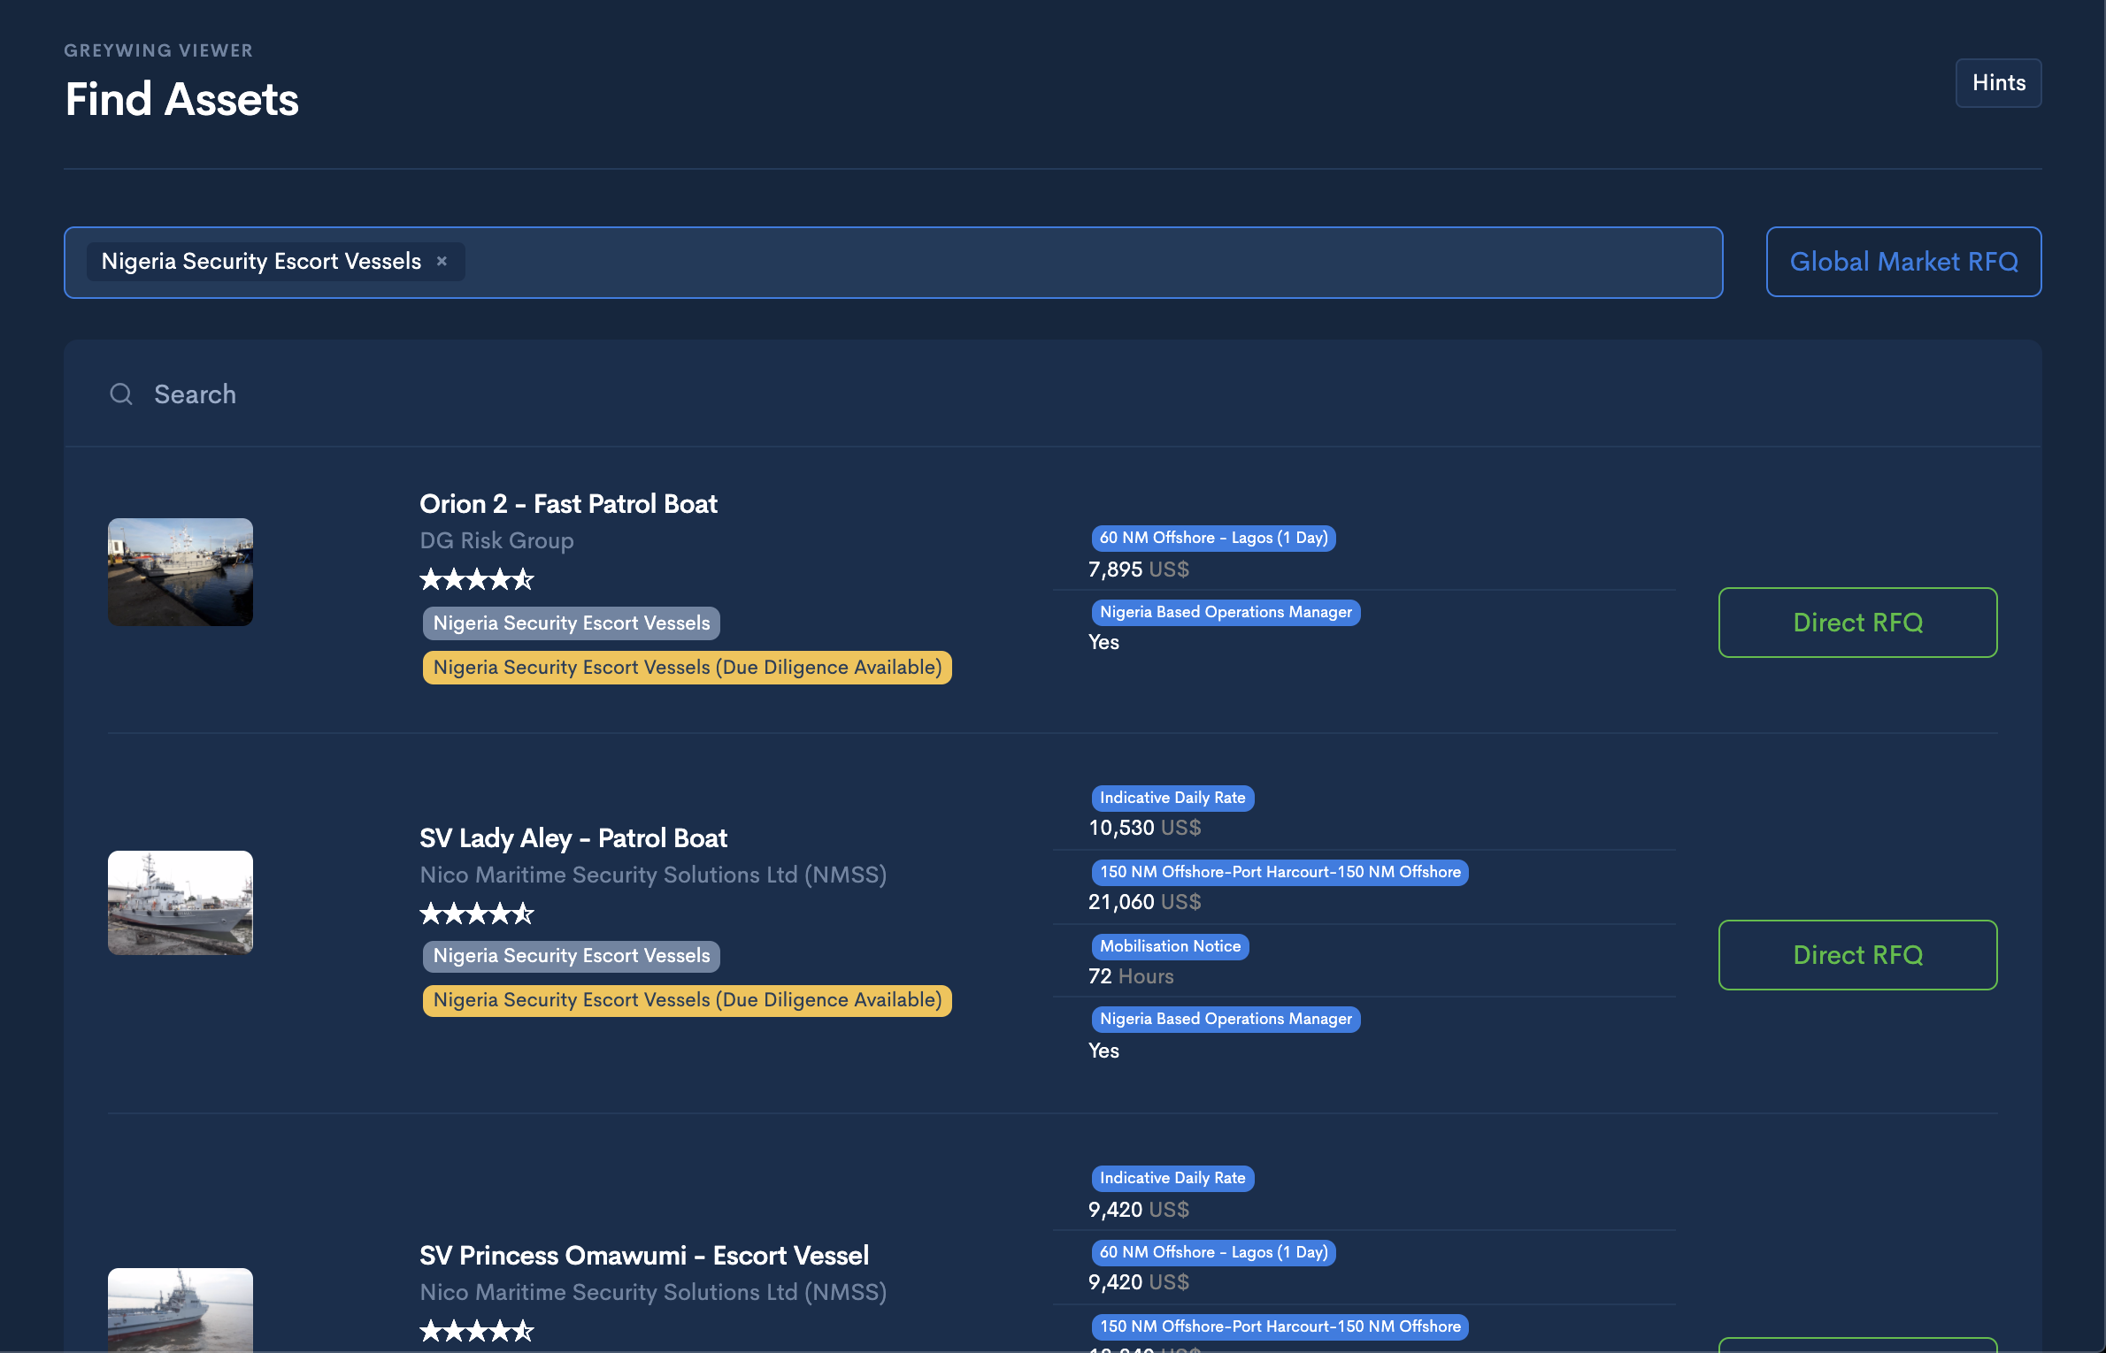This screenshot has width=2106, height=1353.
Task: Open the Hints panel
Action: 1998,83
